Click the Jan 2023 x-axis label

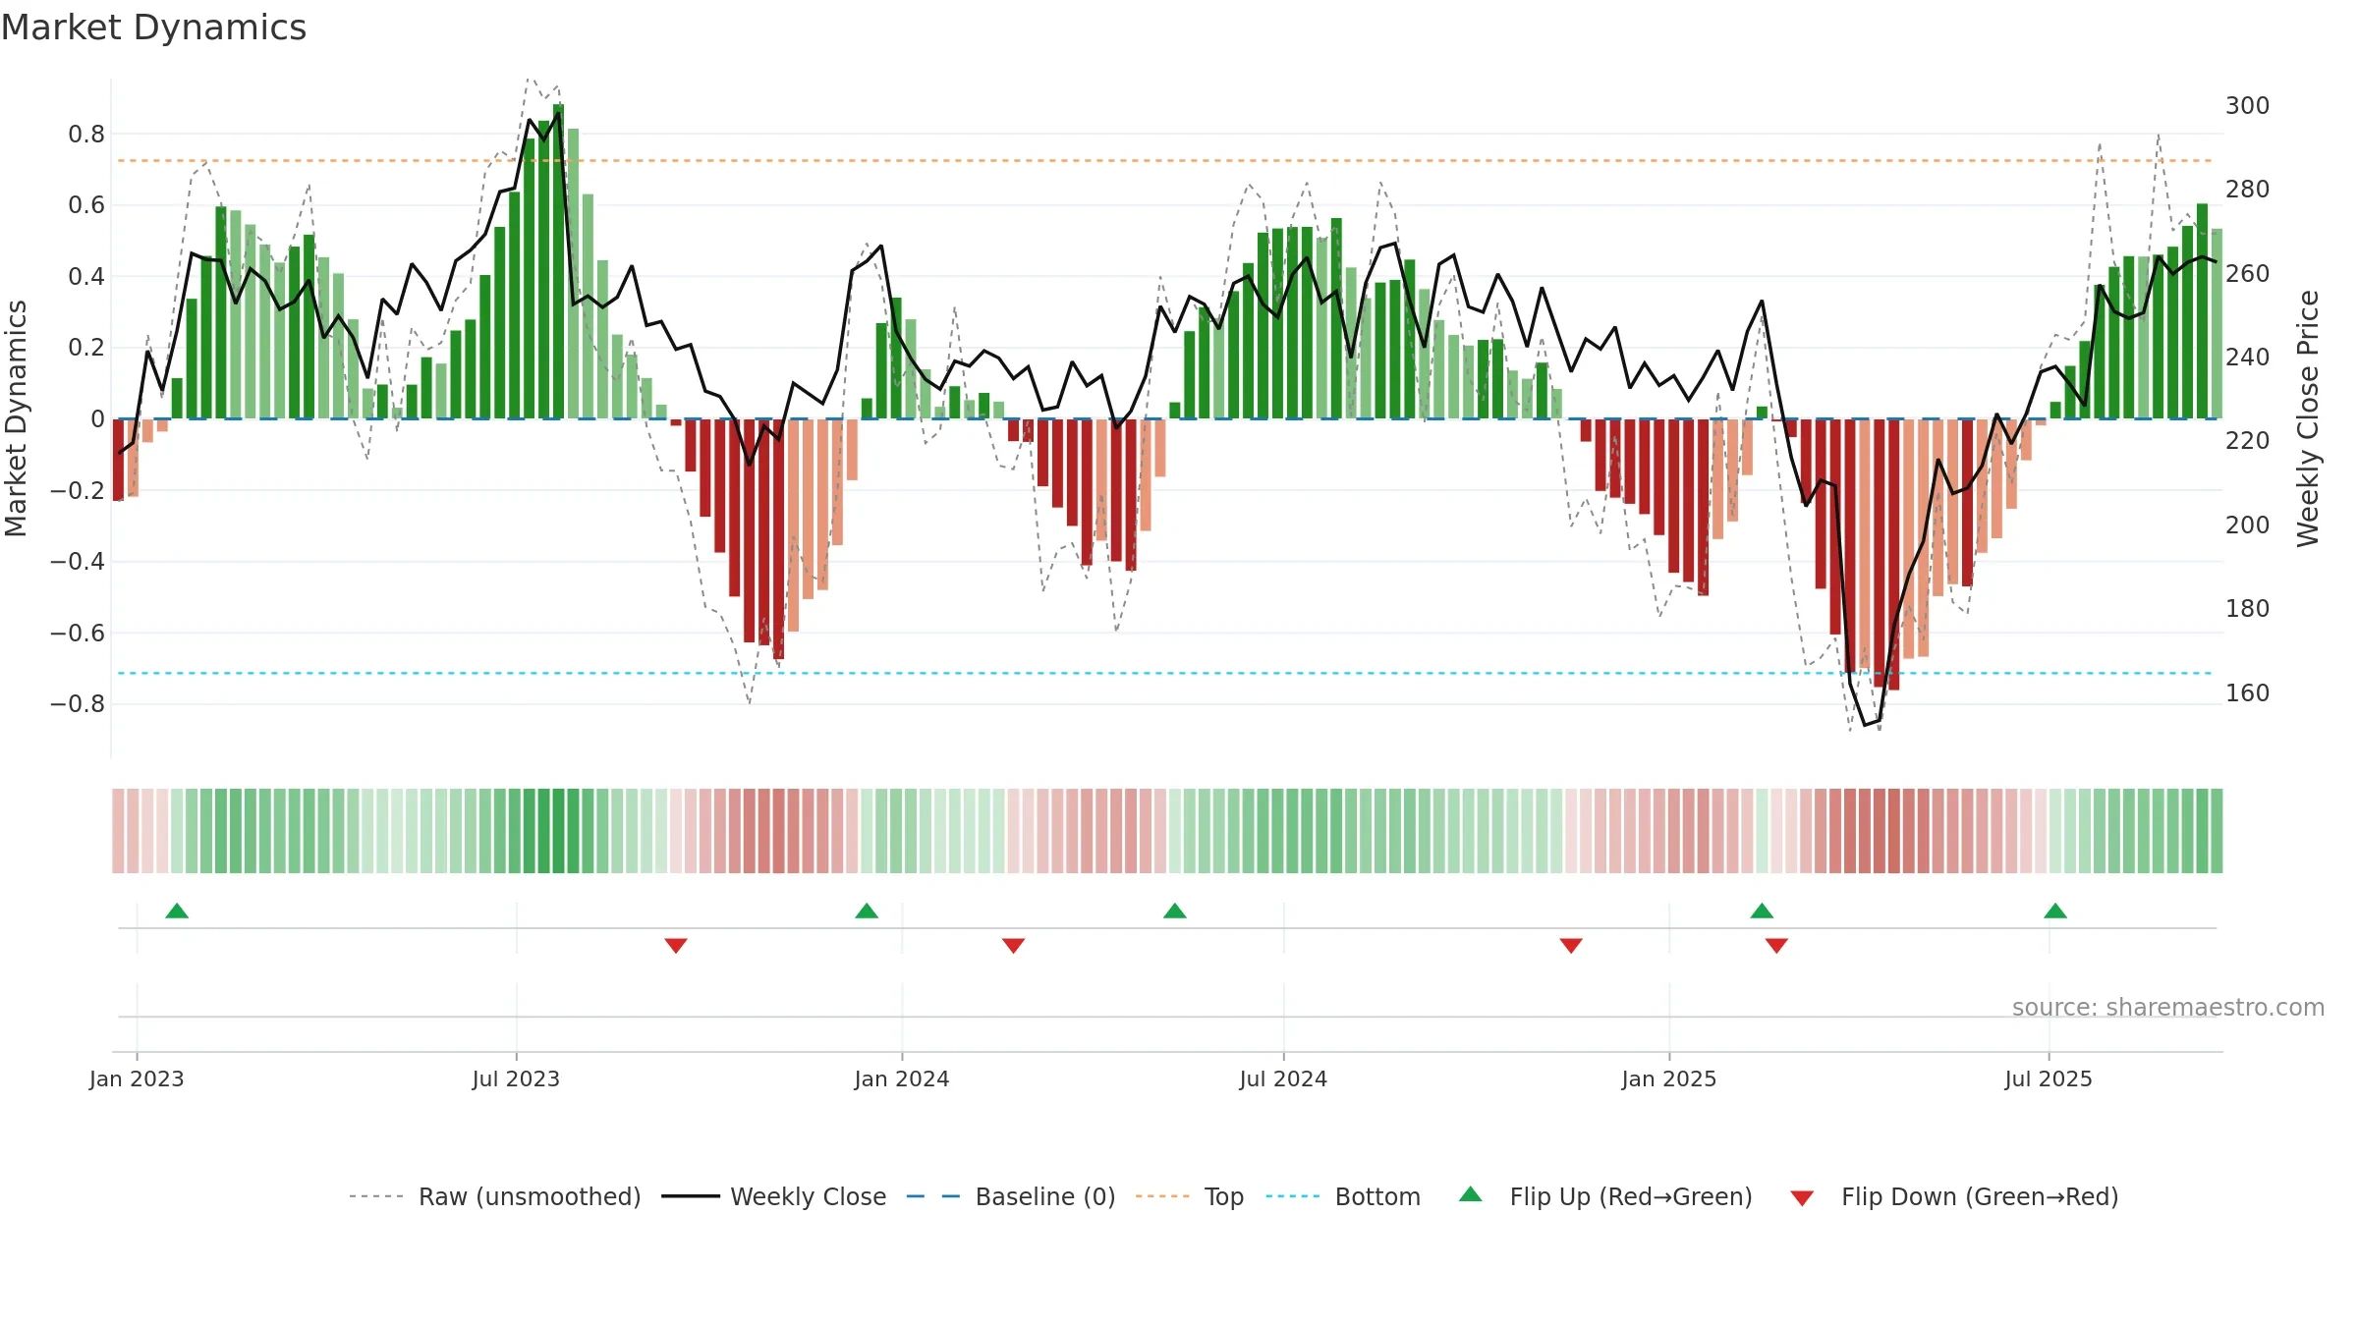[137, 1078]
